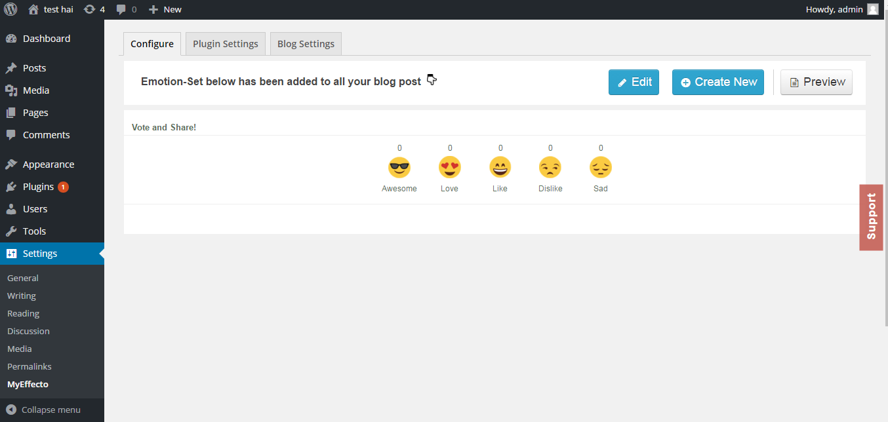Open Writing settings submenu
Image resolution: width=888 pixels, height=422 pixels.
tap(22, 296)
